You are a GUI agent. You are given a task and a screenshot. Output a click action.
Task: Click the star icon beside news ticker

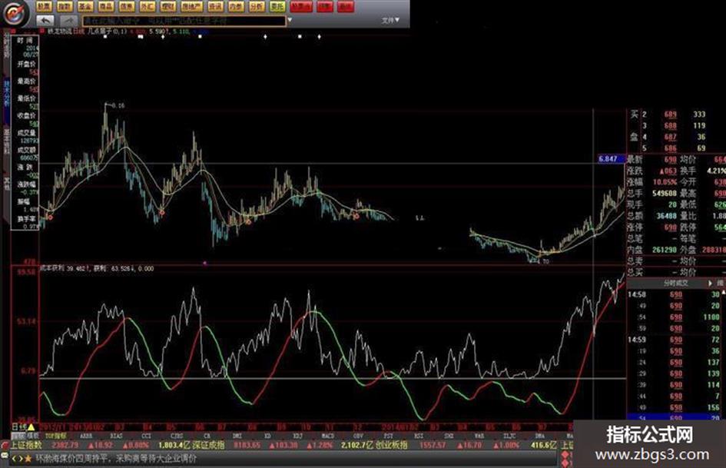coord(28,459)
